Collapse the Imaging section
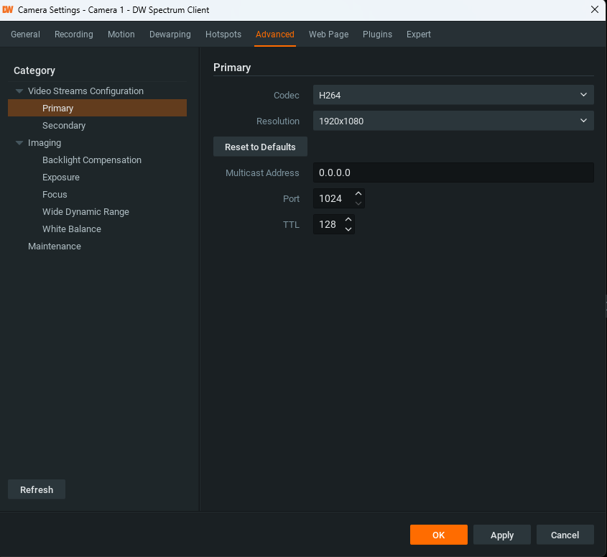 [19, 142]
